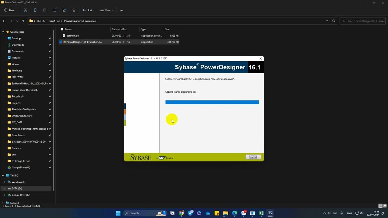Cancel the PowerDesigner installation

[x=253, y=157]
